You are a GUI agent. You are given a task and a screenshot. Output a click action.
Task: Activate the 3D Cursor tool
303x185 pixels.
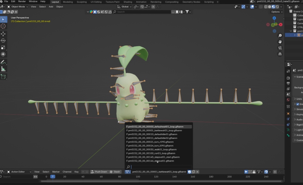[3, 26]
